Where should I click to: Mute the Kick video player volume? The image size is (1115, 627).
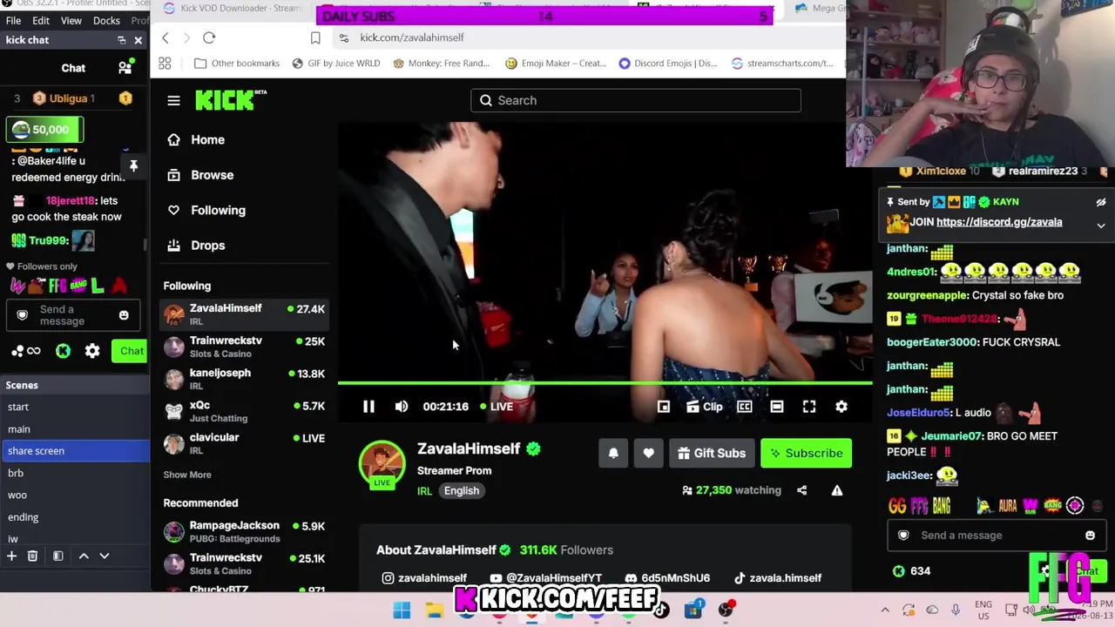[x=402, y=407]
